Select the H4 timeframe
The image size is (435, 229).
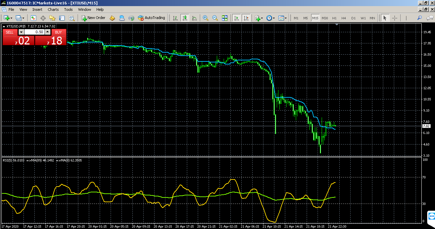click(344, 18)
